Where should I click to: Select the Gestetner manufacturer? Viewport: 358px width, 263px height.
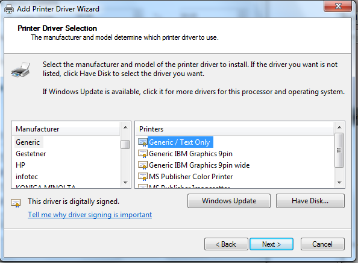point(31,154)
